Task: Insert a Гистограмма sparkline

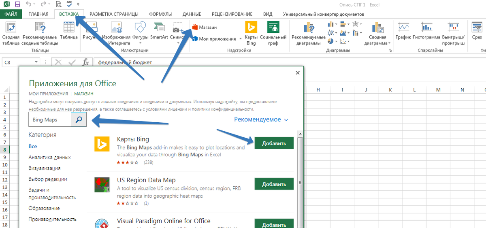Action: click(426, 30)
